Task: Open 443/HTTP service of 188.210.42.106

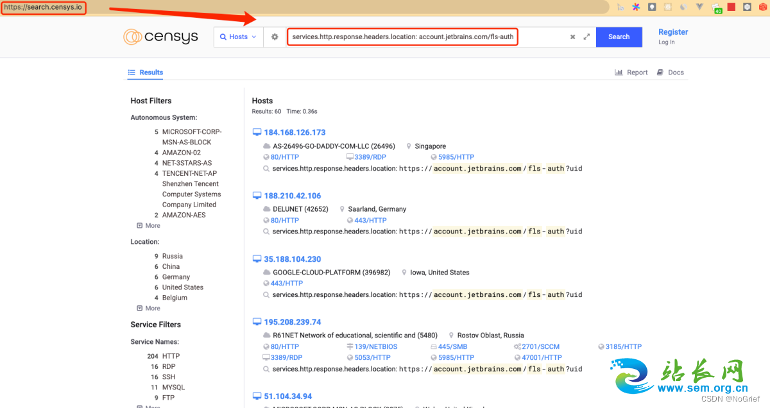Action: [370, 220]
